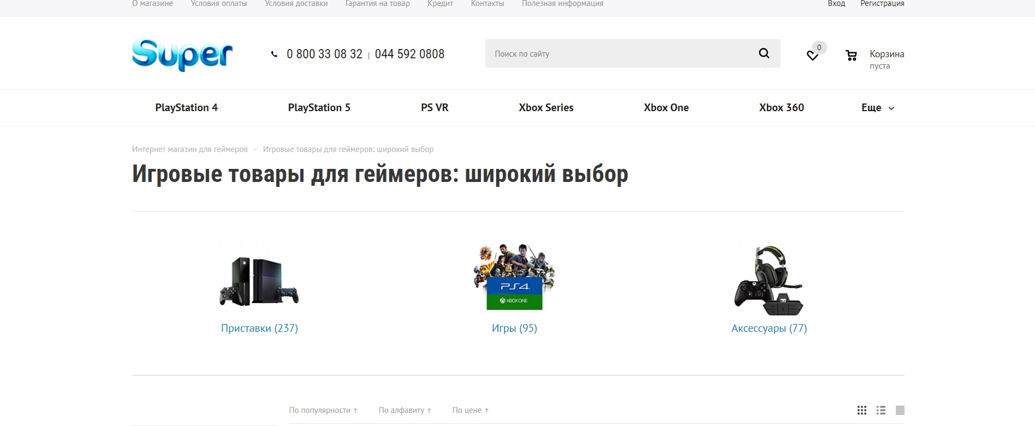Sort by По алфавиту
The height and width of the screenshot is (426, 1035).
(405, 410)
